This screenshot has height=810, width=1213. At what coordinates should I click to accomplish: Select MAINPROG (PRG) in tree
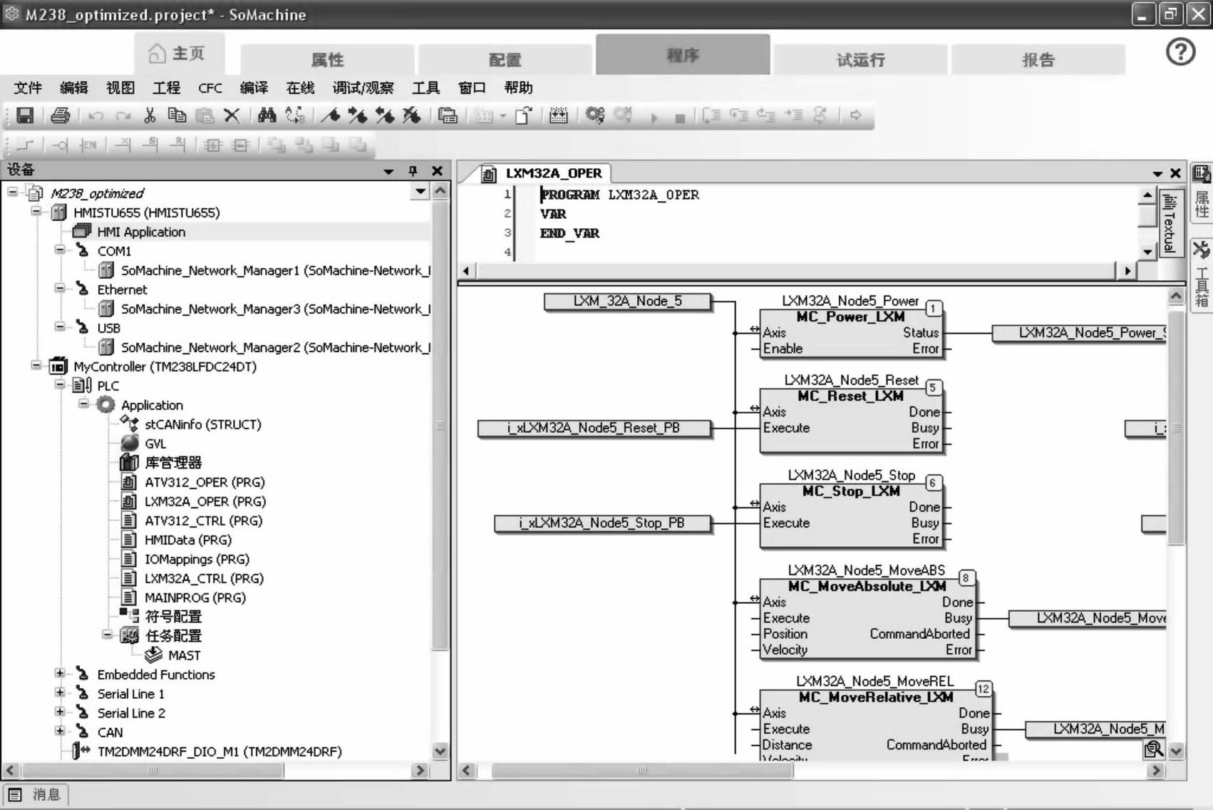[x=195, y=598]
